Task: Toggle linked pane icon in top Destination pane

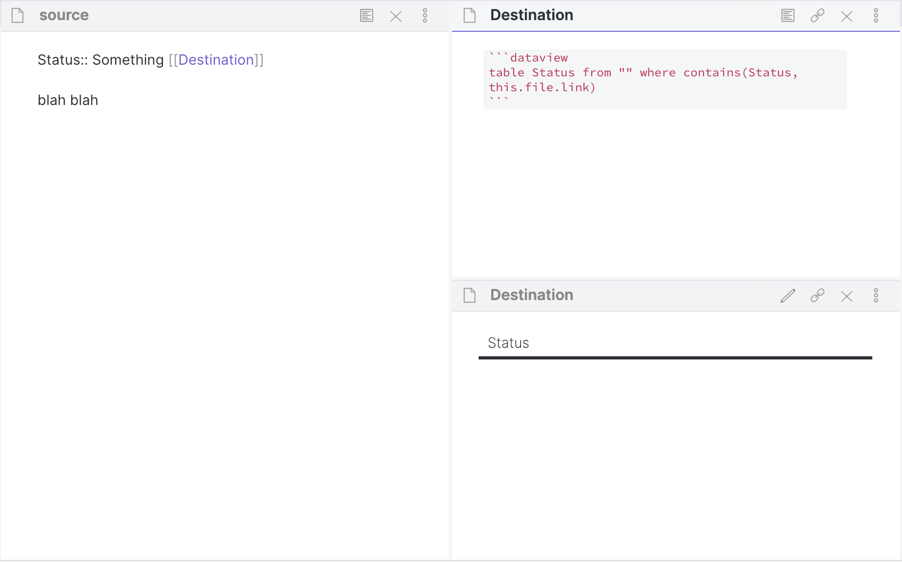Action: (818, 15)
